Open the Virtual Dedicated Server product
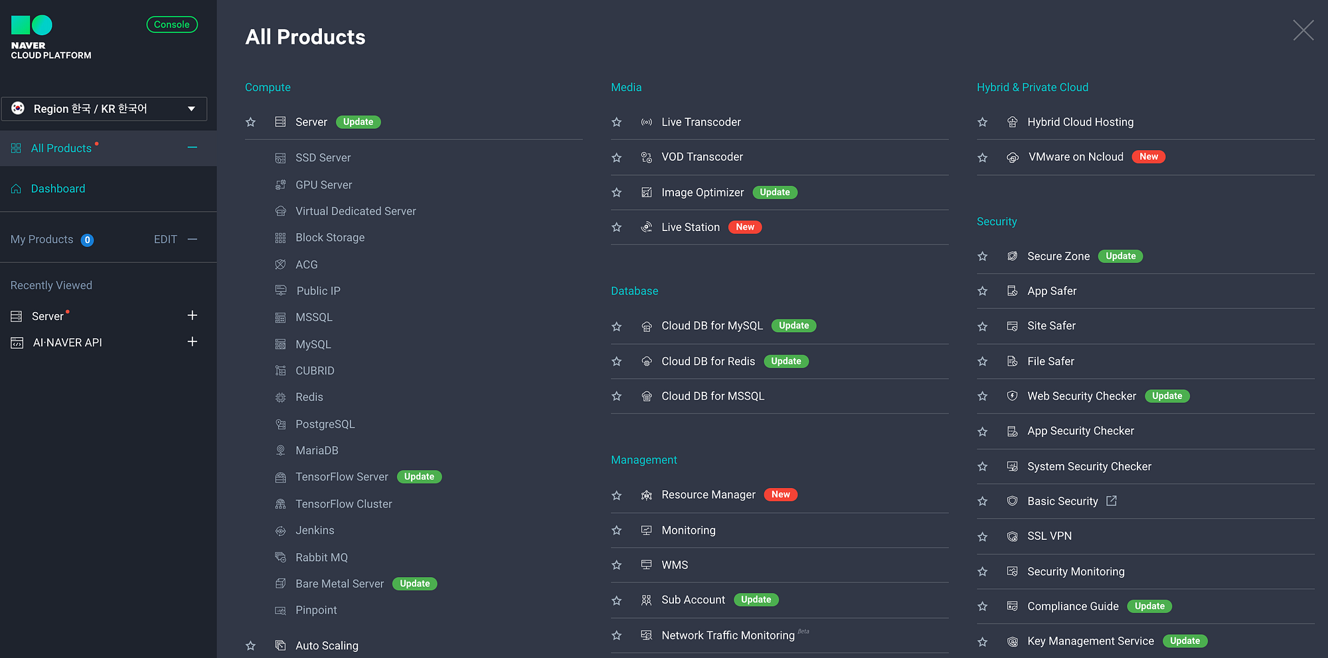This screenshot has width=1328, height=658. 356,211
